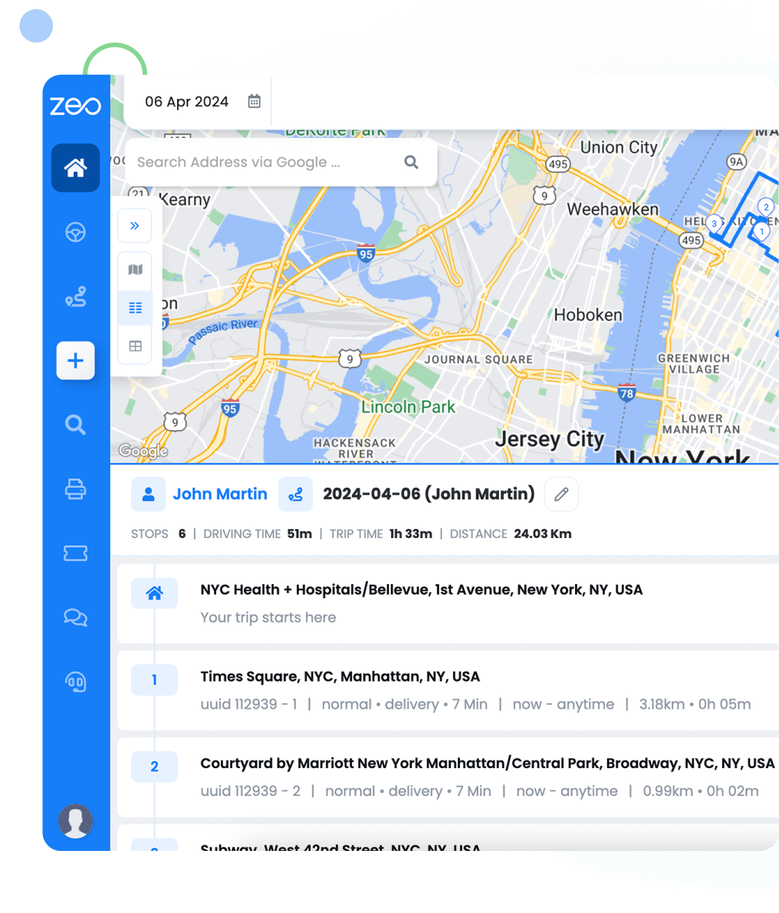Open the ticket coupon icon in sidebar
This screenshot has height=913, width=779.
click(x=75, y=553)
